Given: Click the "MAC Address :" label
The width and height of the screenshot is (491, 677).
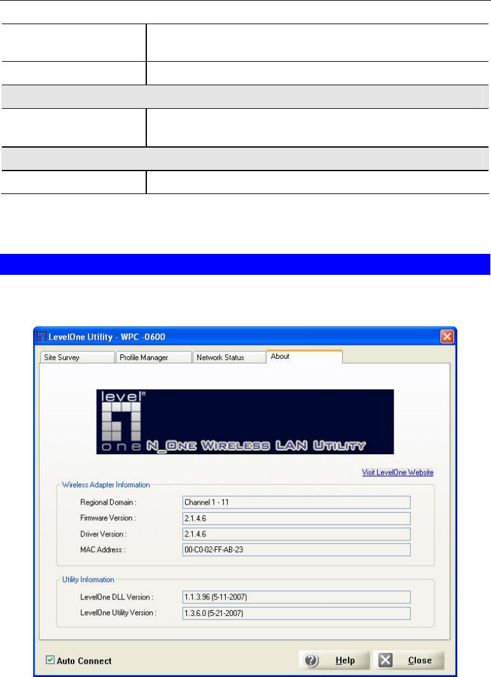Looking at the screenshot, I should pyautogui.click(x=102, y=550).
